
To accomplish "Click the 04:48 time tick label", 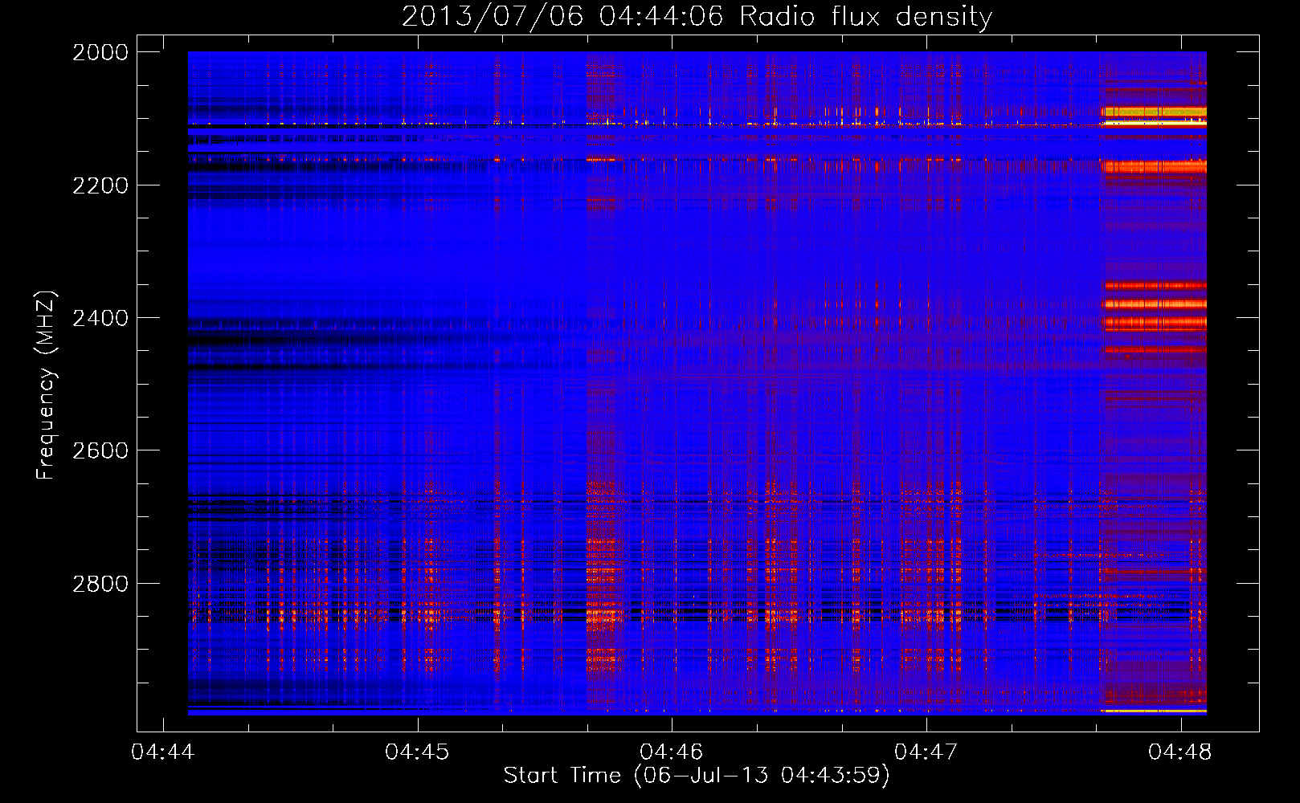I will tap(1180, 752).
